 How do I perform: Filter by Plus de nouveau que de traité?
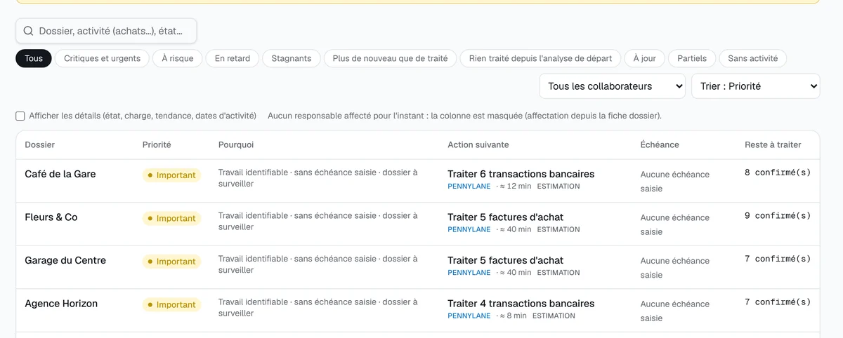[390, 58]
